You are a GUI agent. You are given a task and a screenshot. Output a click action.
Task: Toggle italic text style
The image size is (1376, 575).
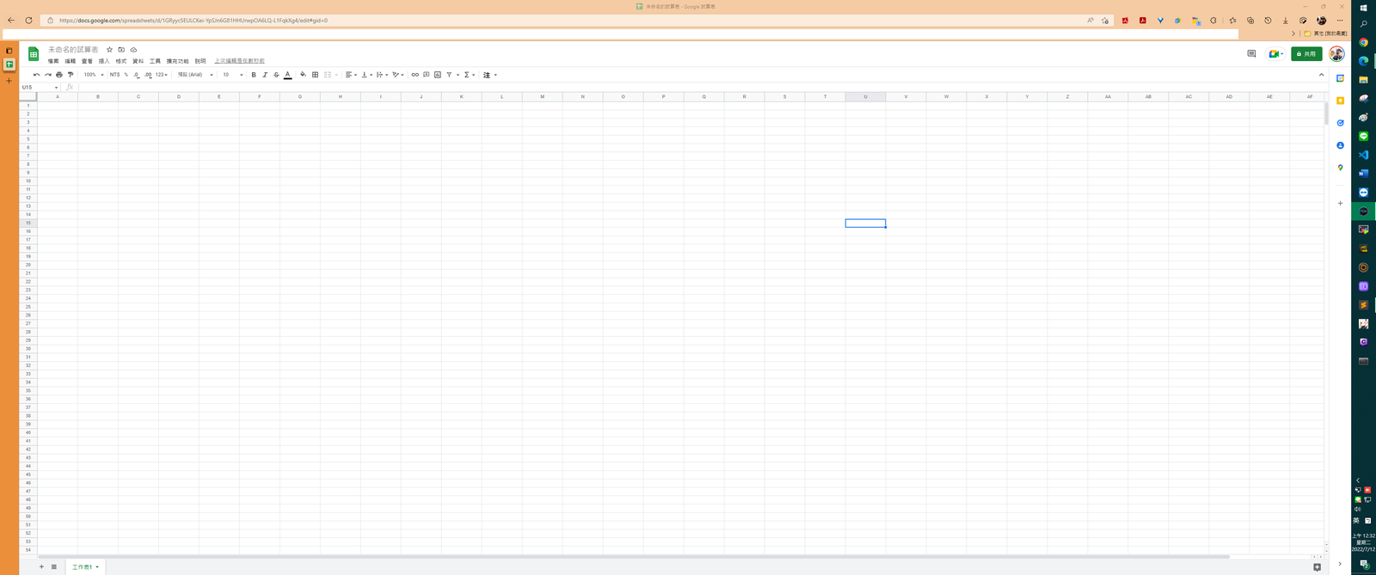[x=265, y=75]
